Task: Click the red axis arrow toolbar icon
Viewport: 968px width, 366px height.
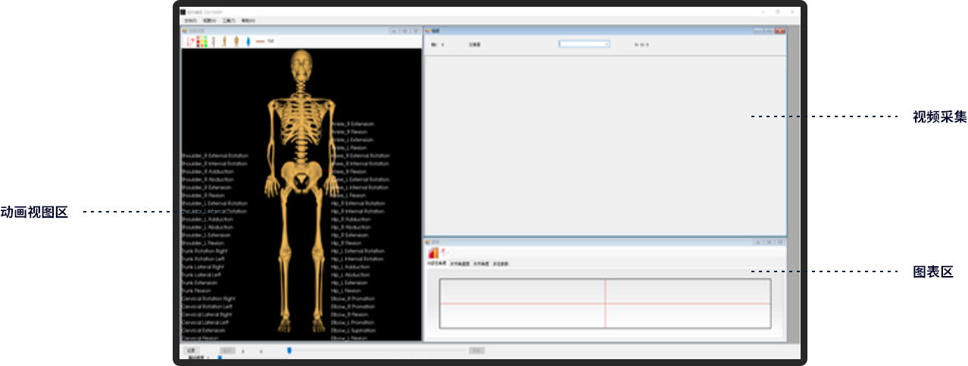Action: [190, 42]
